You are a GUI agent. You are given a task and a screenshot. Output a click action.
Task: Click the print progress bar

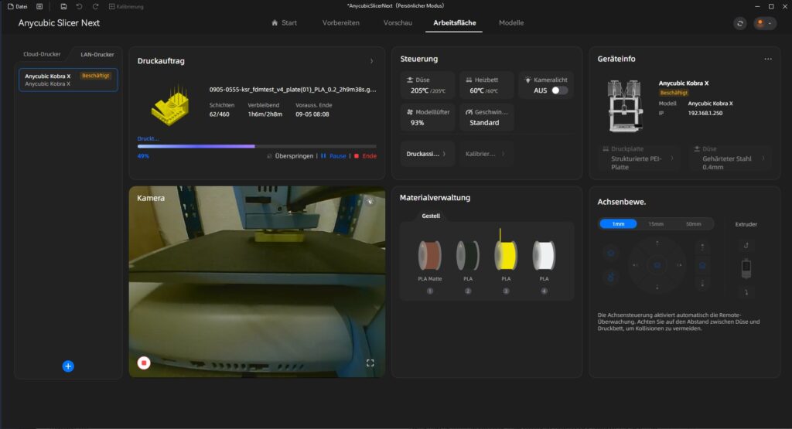(257, 146)
